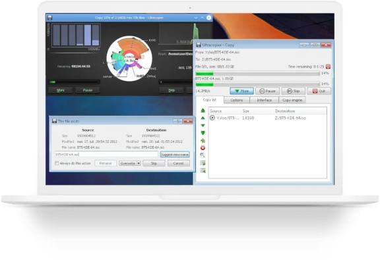
Task: Remove item using the red X icon
Action: tap(203, 148)
